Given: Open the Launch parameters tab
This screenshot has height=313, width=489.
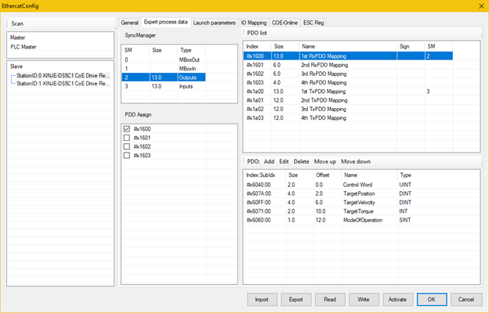Looking at the screenshot, I should coord(215,23).
